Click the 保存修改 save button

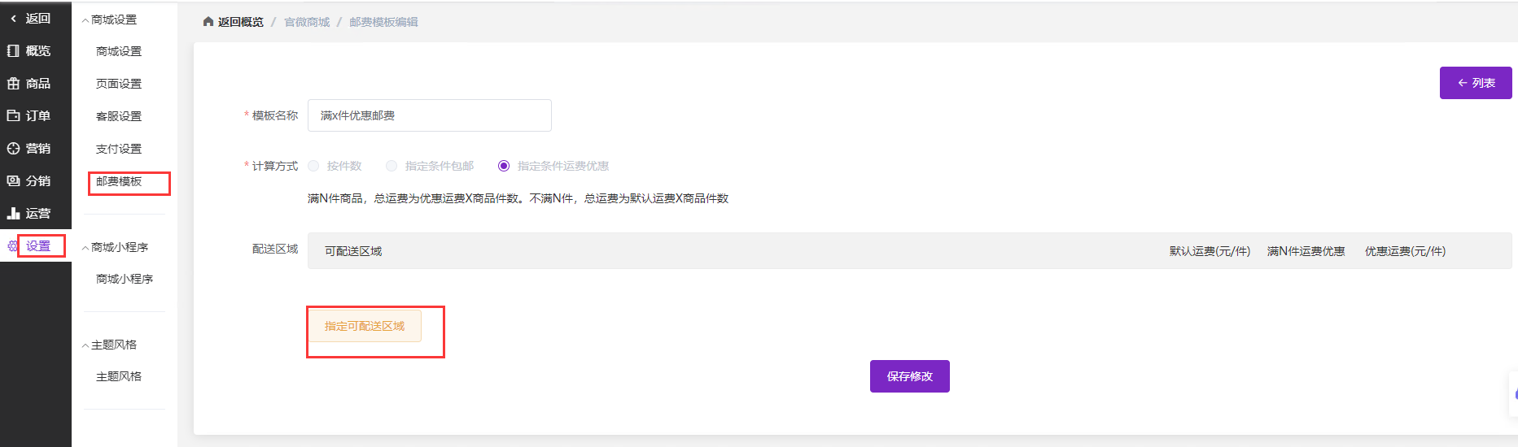(909, 376)
